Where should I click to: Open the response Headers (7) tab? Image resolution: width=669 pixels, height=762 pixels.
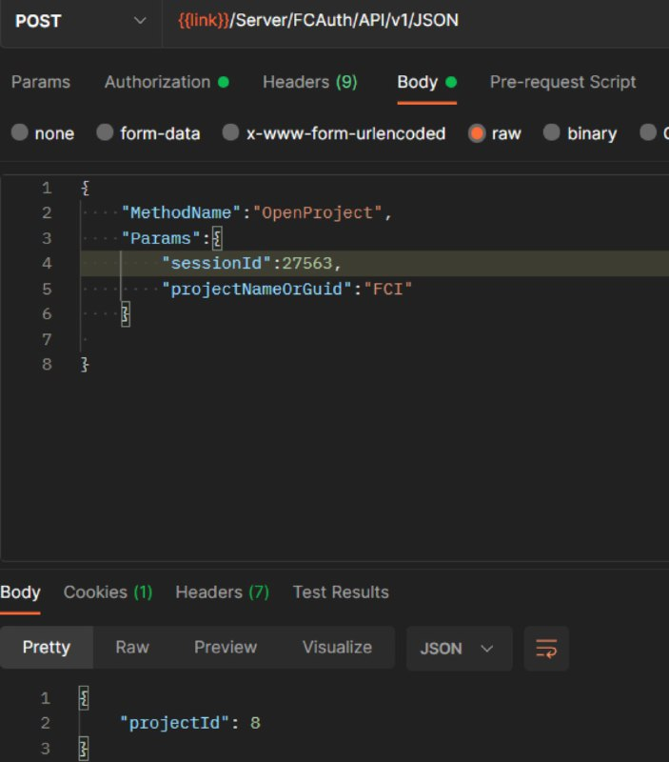tap(222, 592)
